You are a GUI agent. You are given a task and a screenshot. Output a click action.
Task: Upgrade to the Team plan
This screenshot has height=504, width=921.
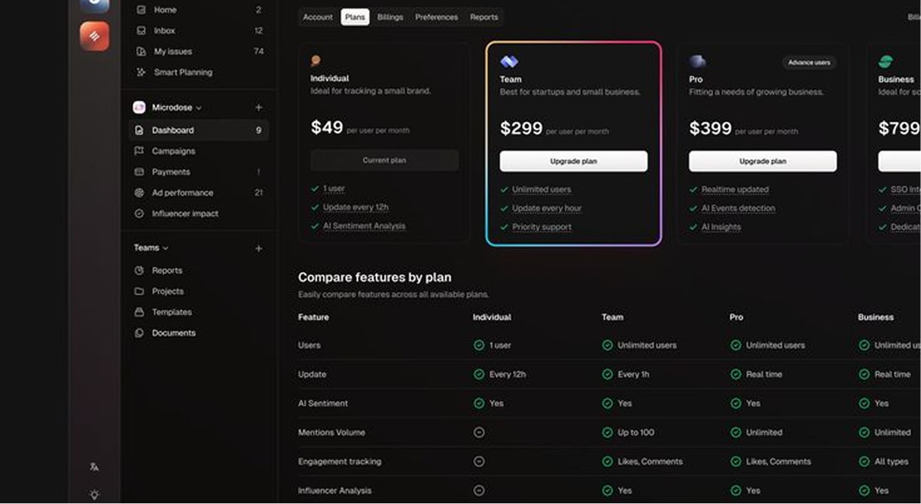pyautogui.click(x=573, y=160)
